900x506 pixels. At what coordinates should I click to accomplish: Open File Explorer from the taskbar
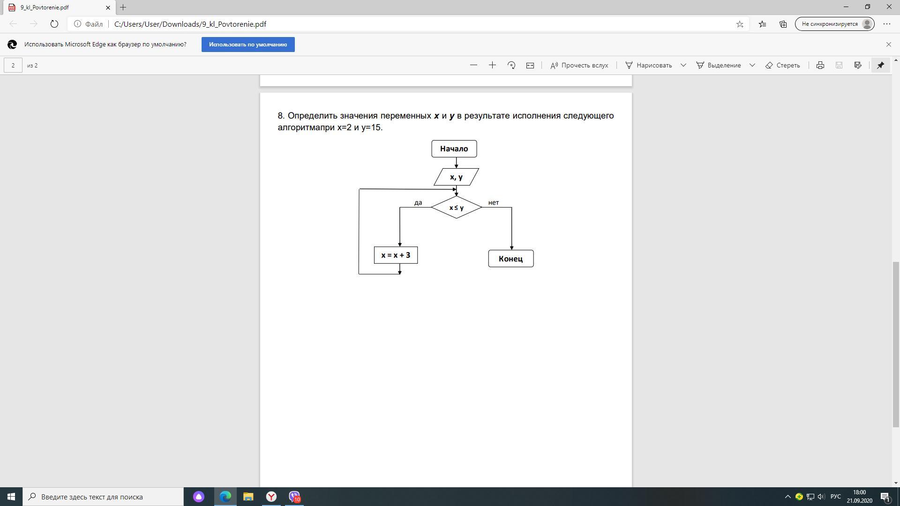point(248,497)
